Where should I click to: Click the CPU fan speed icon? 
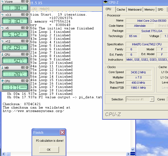pos(3,81)
